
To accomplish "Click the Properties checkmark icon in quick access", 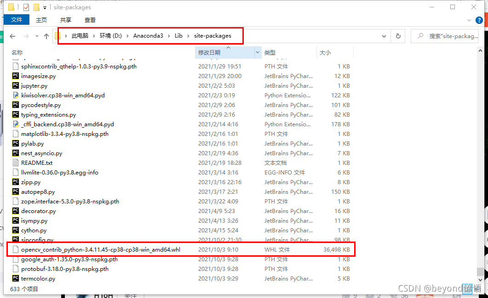I will pos(26,7).
